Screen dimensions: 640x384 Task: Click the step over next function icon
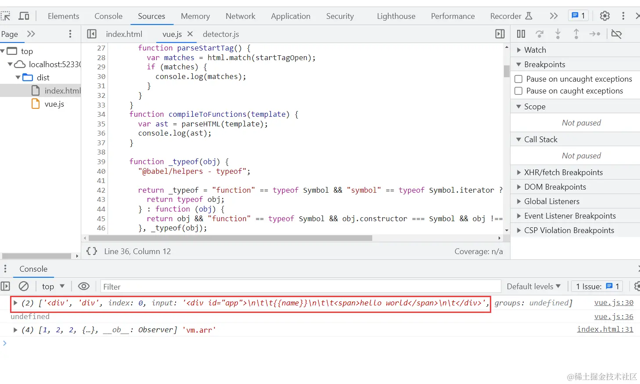pyautogui.click(x=539, y=34)
